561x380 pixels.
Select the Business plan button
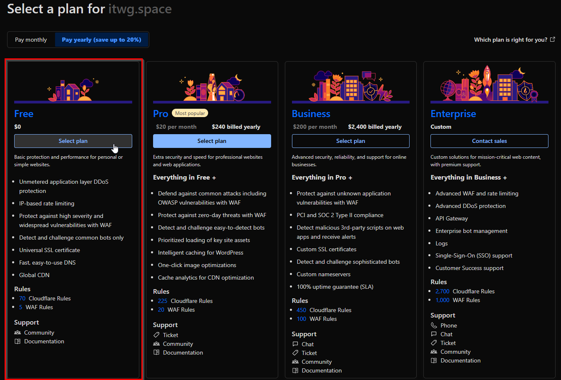(351, 141)
